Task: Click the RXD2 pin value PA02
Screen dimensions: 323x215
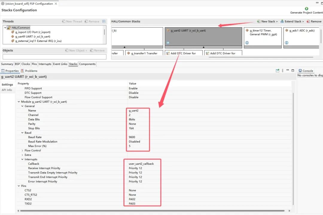Action: (132, 199)
